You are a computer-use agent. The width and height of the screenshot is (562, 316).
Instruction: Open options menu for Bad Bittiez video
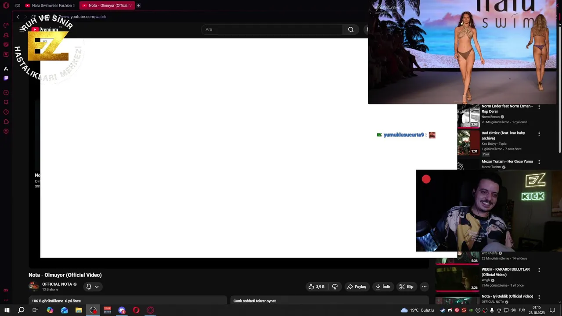pos(539,133)
